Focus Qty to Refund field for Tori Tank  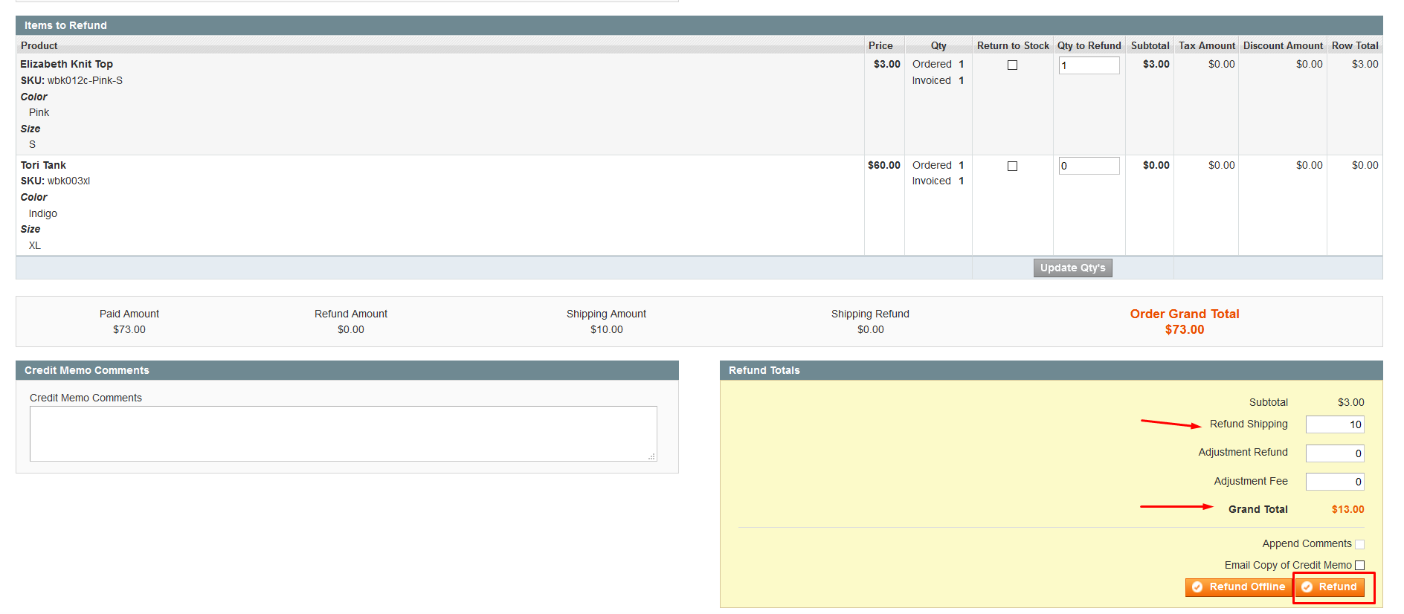tap(1089, 166)
